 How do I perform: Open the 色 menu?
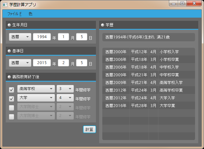[30, 14]
